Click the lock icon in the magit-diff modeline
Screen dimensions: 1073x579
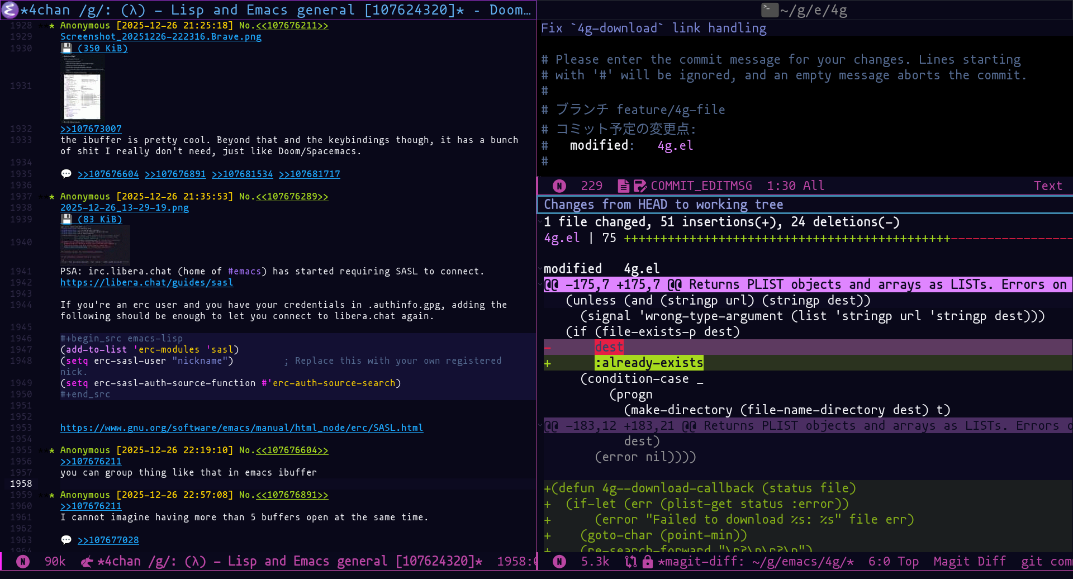coord(648,562)
